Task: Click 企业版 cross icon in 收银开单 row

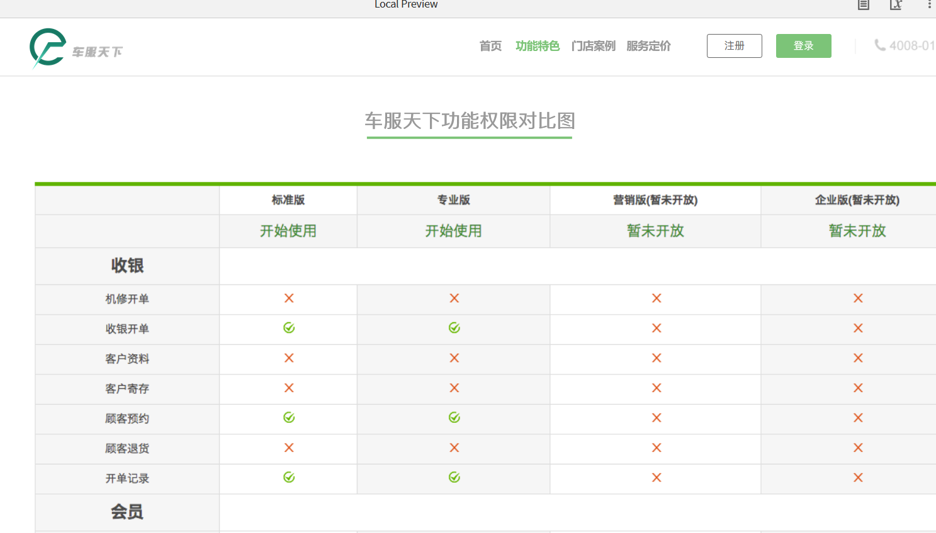Action: point(858,328)
